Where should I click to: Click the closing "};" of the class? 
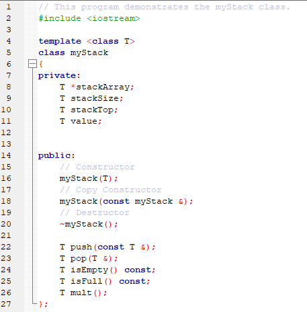click(x=43, y=304)
